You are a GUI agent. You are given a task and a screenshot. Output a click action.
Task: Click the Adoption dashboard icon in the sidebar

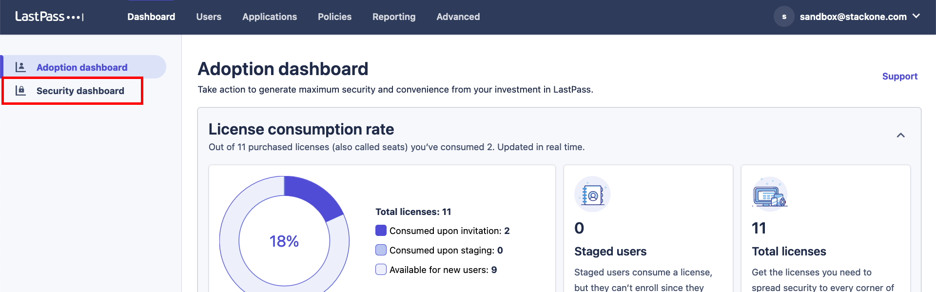[x=20, y=67]
